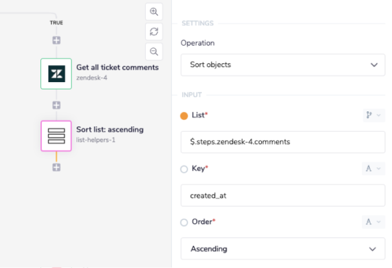Toggle the orange indicator beside List
This screenshot has width=392, height=268.
[183, 115]
